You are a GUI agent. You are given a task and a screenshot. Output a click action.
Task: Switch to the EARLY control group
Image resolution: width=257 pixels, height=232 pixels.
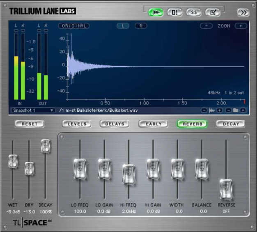(154, 124)
